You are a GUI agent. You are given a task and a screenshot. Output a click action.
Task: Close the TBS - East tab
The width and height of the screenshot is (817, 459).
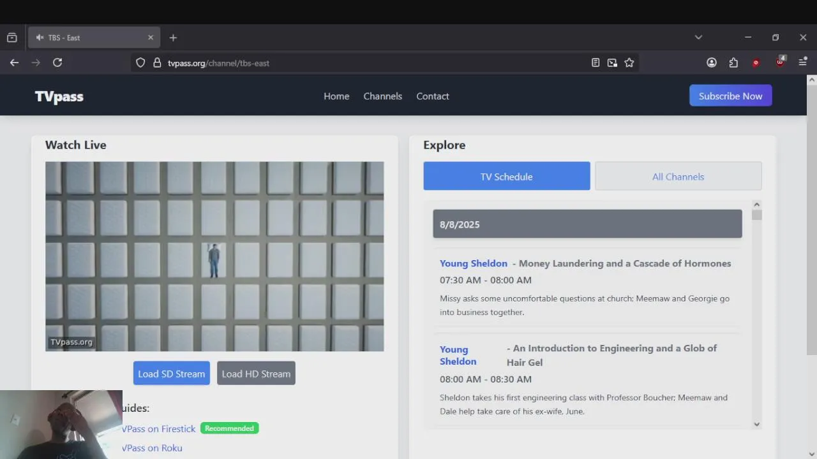coord(151,38)
